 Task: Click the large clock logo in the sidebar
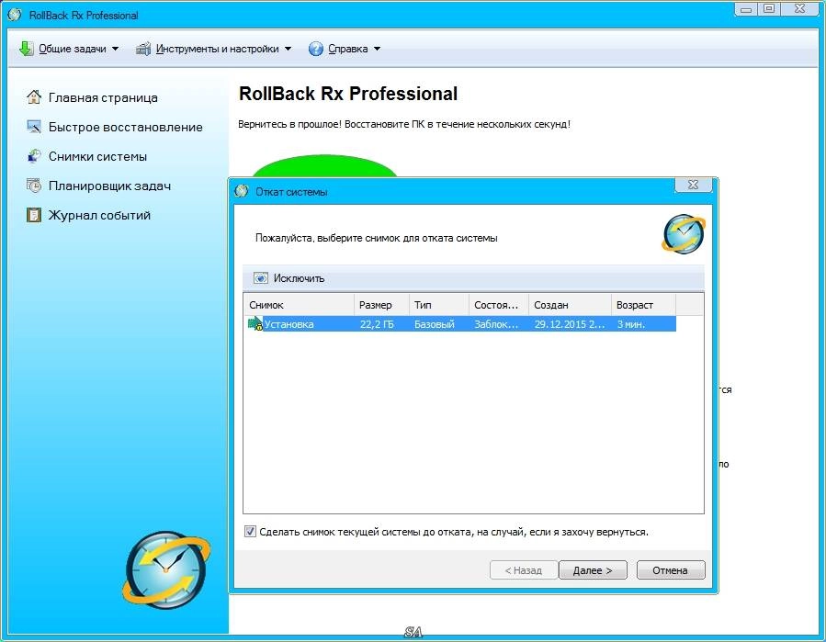[x=166, y=569]
